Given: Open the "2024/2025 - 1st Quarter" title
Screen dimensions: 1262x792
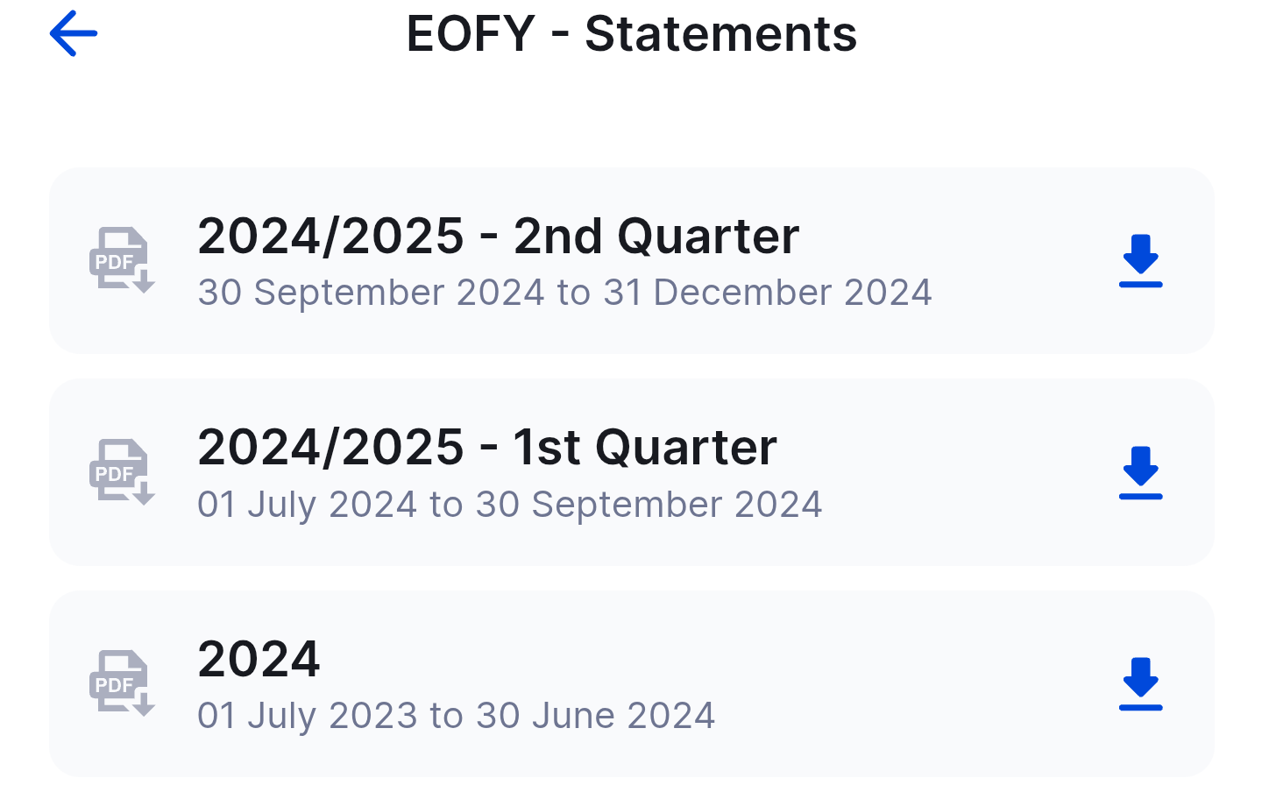Looking at the screenshot, I should (486, 448).
